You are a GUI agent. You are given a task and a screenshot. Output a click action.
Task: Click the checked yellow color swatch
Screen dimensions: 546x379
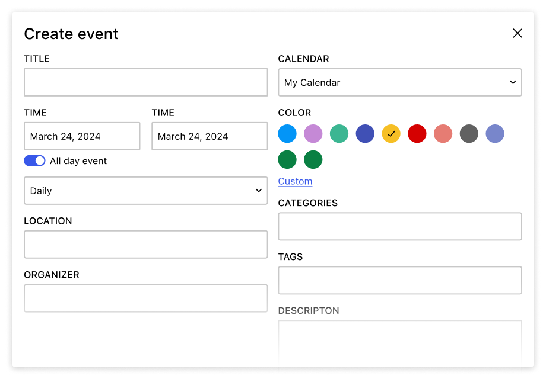(391, 134)
